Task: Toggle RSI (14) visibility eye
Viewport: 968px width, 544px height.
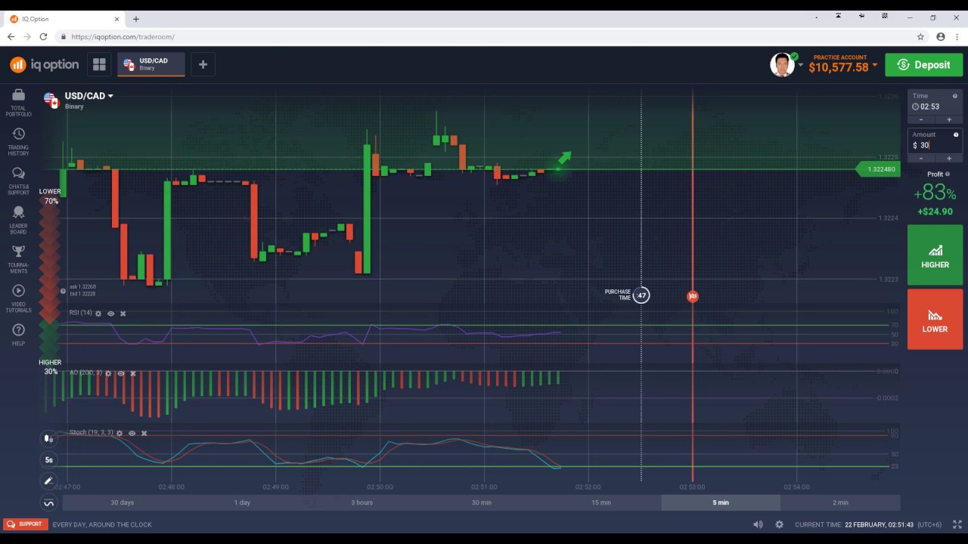Action: tap(110, 314)
